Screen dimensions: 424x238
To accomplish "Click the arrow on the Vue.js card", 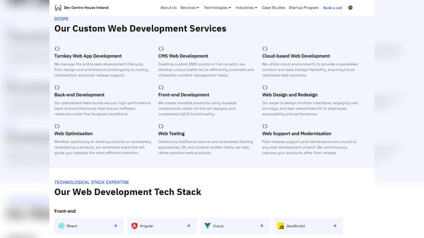I will click(262, 226).
